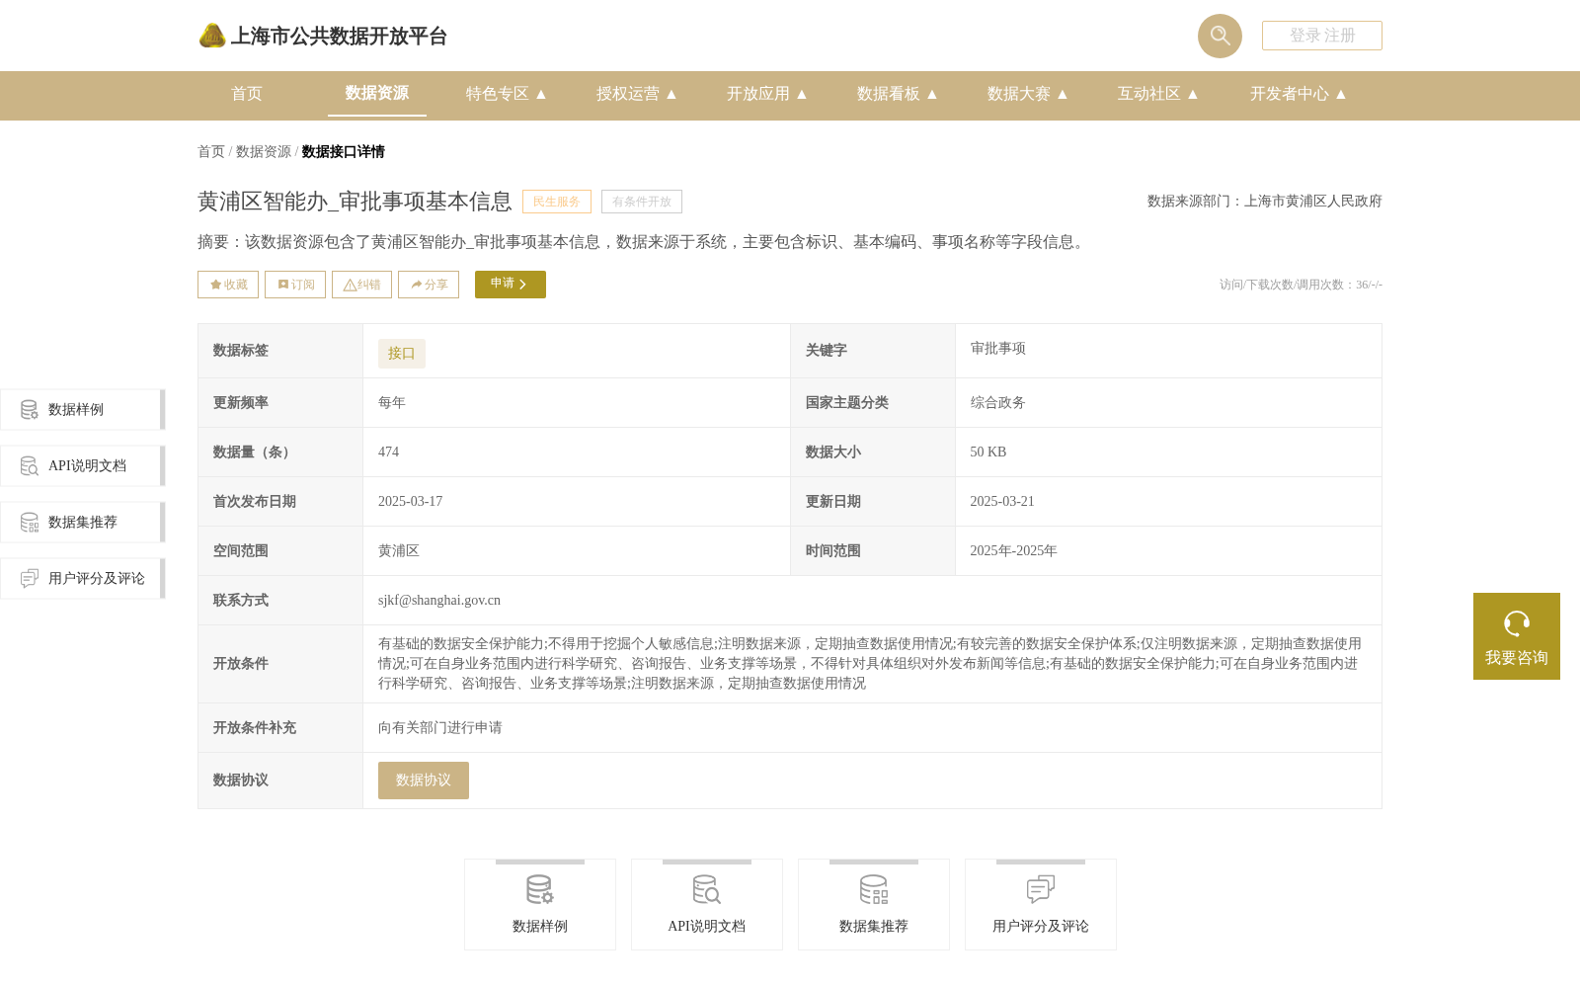Click the 黄浦区 spatial range value
This screenshot has height=988, width=1580.
tap(399, 551)
